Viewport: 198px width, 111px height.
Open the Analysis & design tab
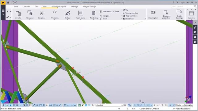89,6
